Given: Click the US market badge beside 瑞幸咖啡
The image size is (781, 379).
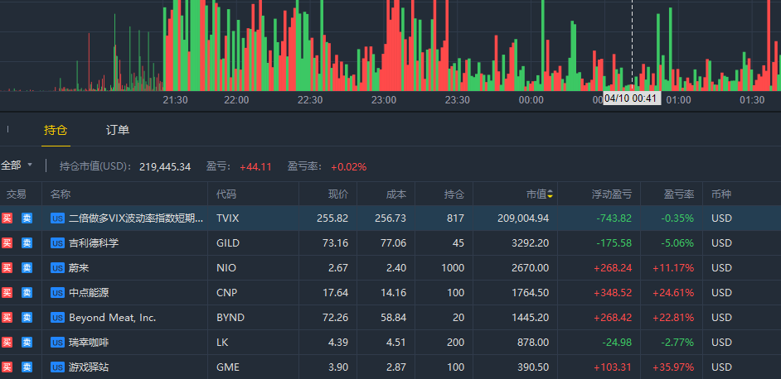Looking at the screenshot, I should pyautogui.click(x=58, y=343).
